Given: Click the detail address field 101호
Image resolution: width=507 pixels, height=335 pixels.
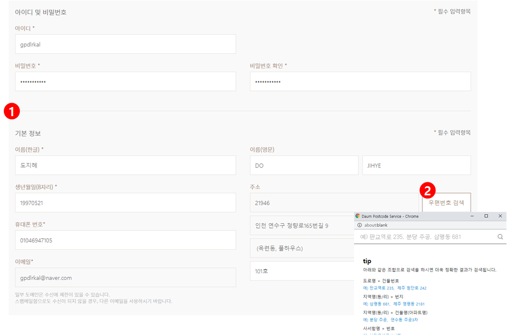Looking at the screenshot, I should click(x=302, y=271).
